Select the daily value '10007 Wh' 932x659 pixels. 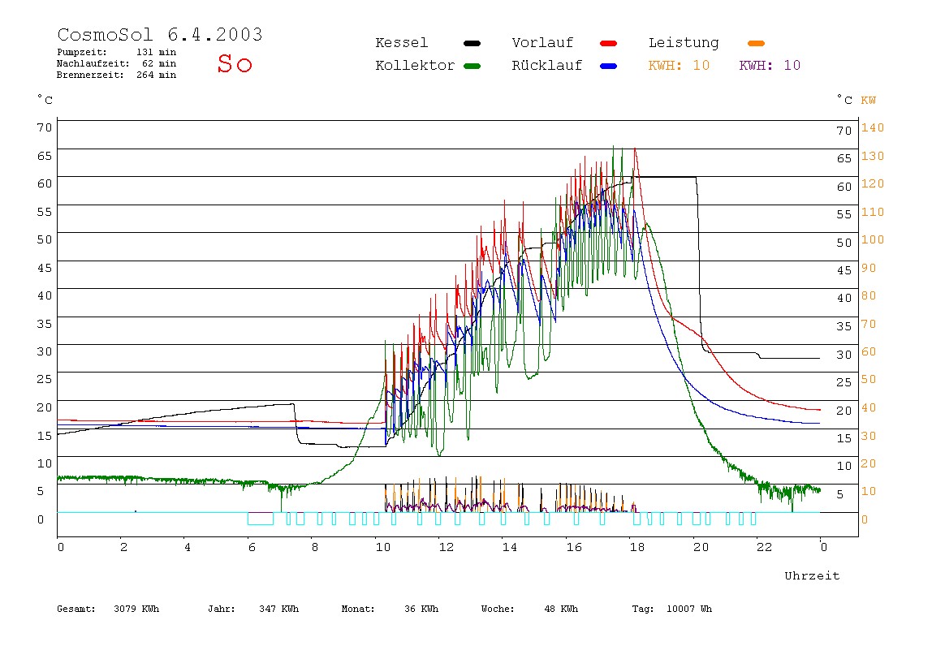pos(689,609)
